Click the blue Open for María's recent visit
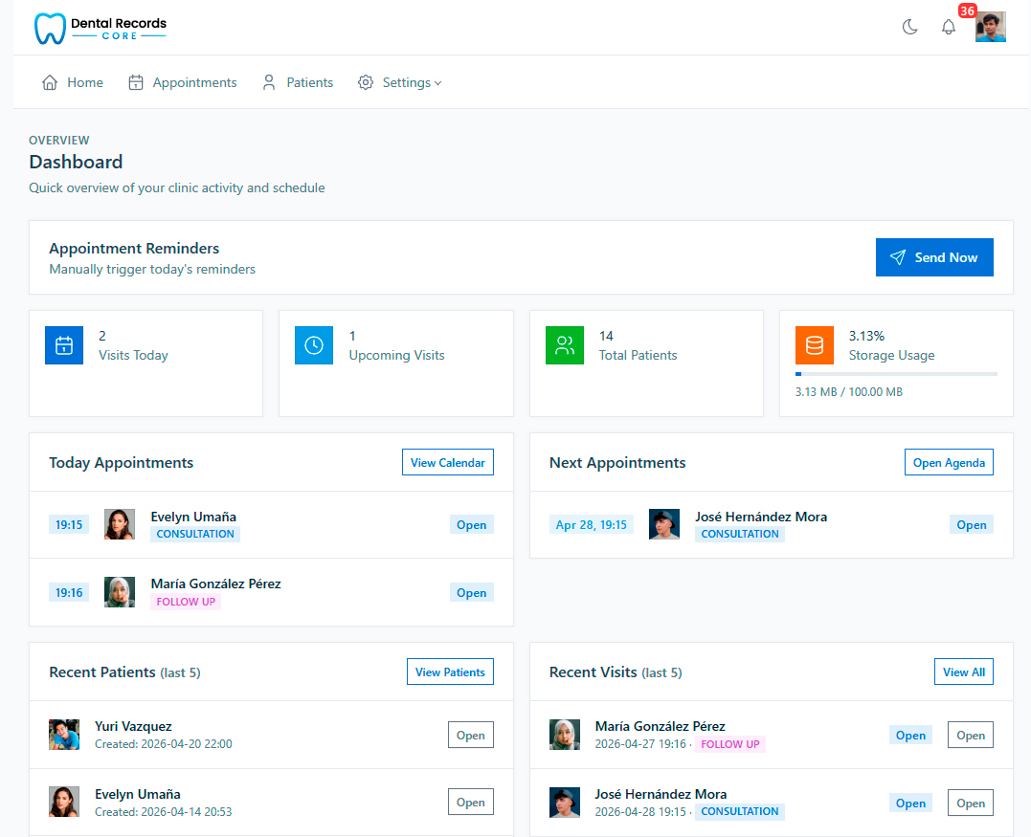1031x837 pixels. (910, 736)
